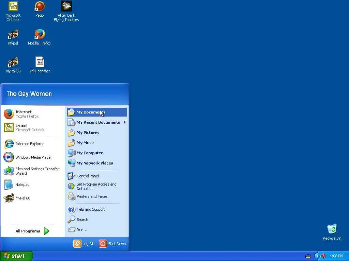The height and width of the screenshot is (261, 349).
Task: Open Printers and Faxes
Action: pos(97,196)
